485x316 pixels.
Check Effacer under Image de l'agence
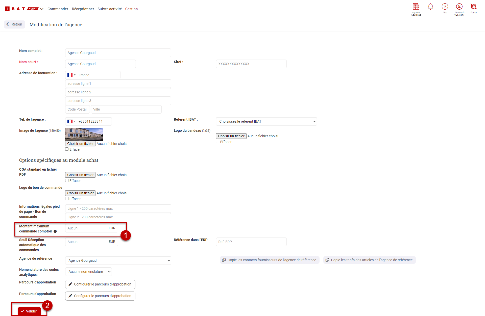point(67,149)
